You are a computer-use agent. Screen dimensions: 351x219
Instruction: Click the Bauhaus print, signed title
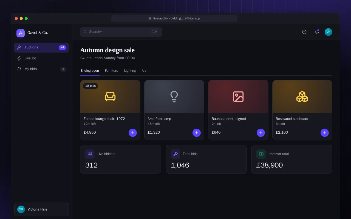tap(229, 119)
